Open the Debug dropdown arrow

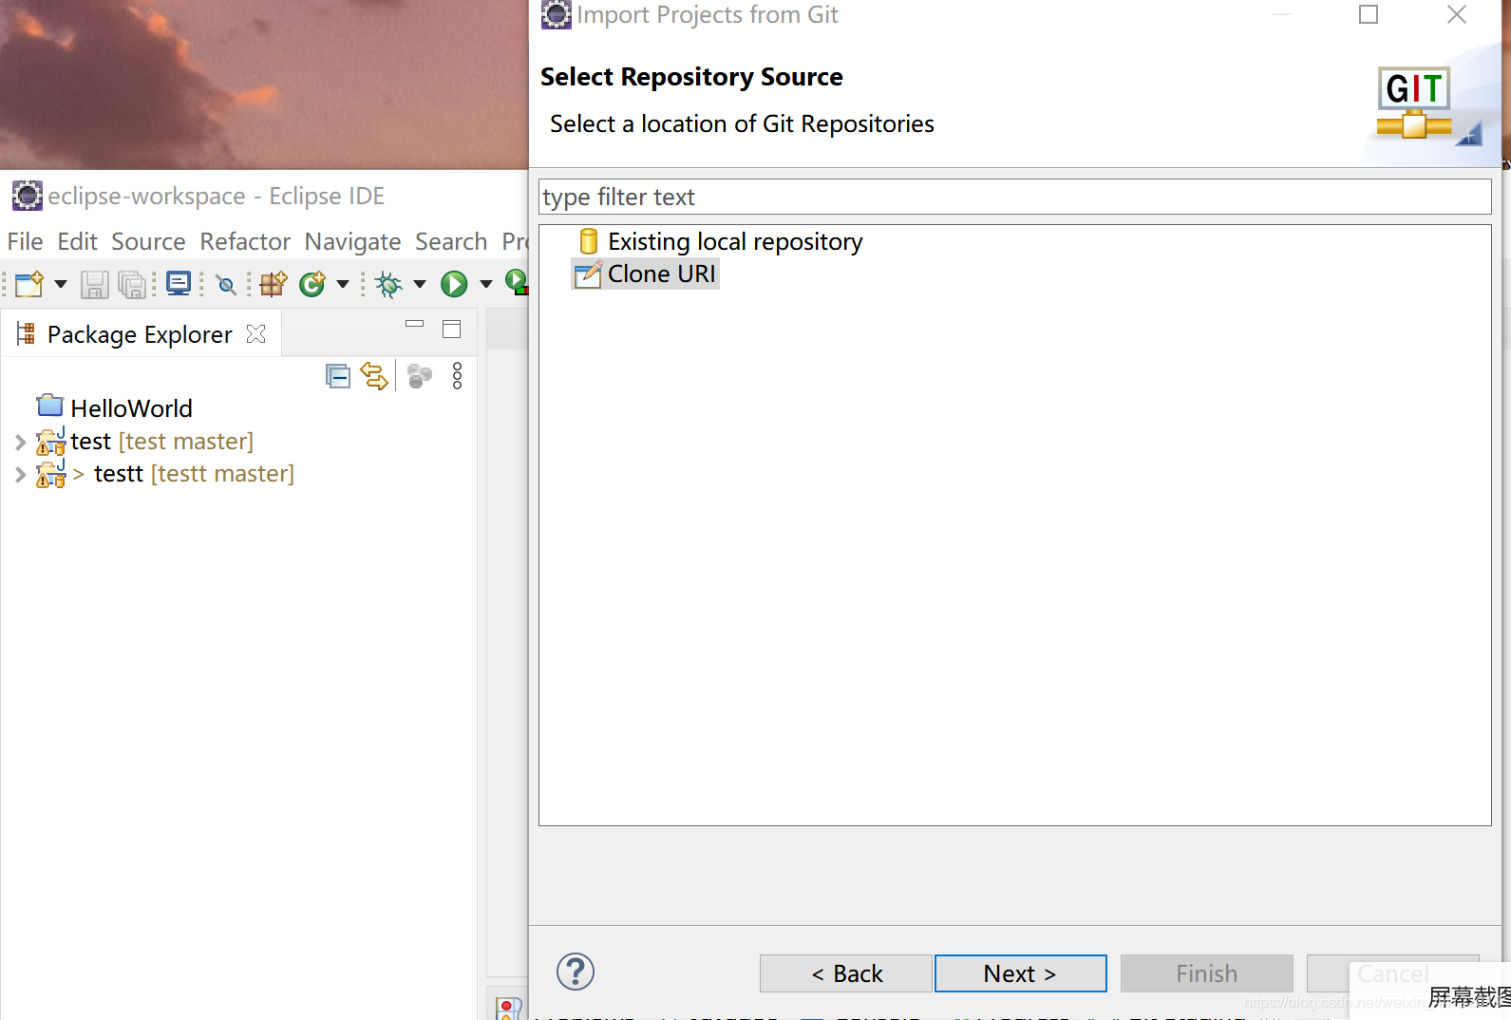(x=420, y=284)
